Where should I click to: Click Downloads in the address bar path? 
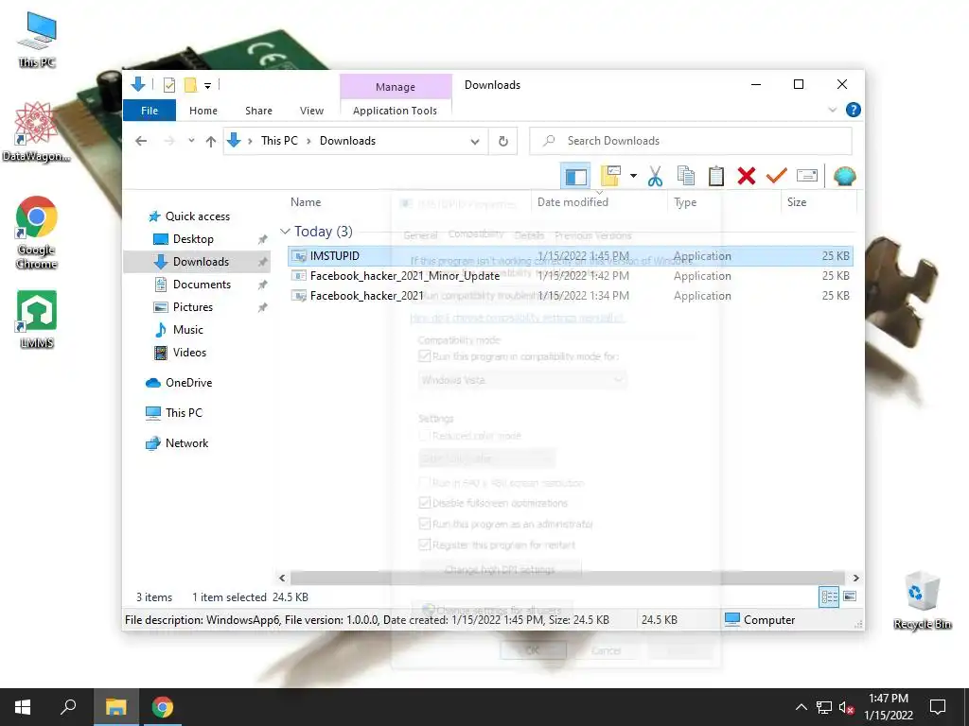(x=347, y=141)
